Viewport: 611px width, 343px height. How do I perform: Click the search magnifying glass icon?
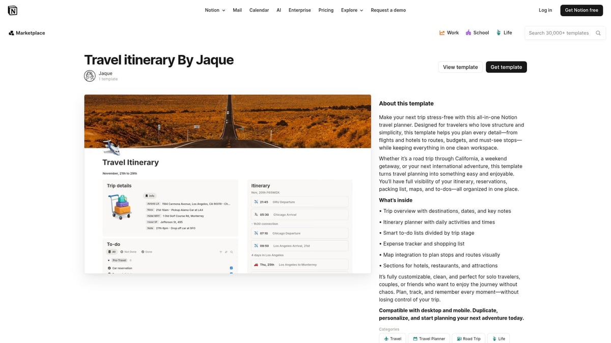tap(598, 33)
